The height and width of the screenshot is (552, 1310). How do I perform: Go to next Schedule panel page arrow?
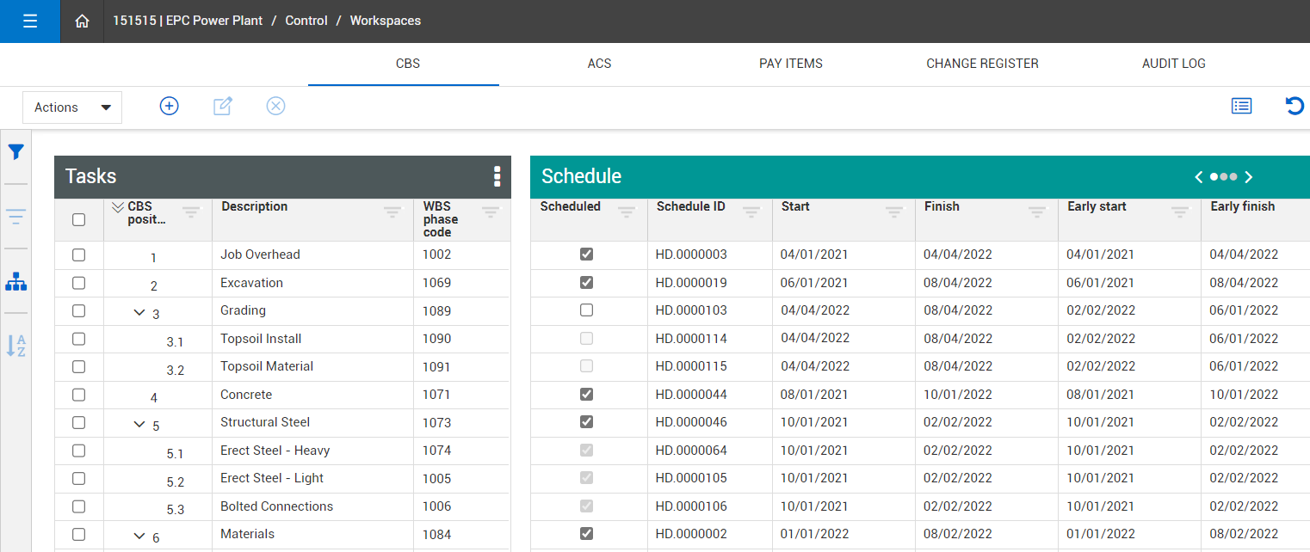(x=1249, y=177)
